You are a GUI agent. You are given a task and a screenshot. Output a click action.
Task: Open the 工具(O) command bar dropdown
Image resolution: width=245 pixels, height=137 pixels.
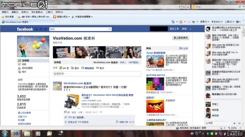(230, 22)
